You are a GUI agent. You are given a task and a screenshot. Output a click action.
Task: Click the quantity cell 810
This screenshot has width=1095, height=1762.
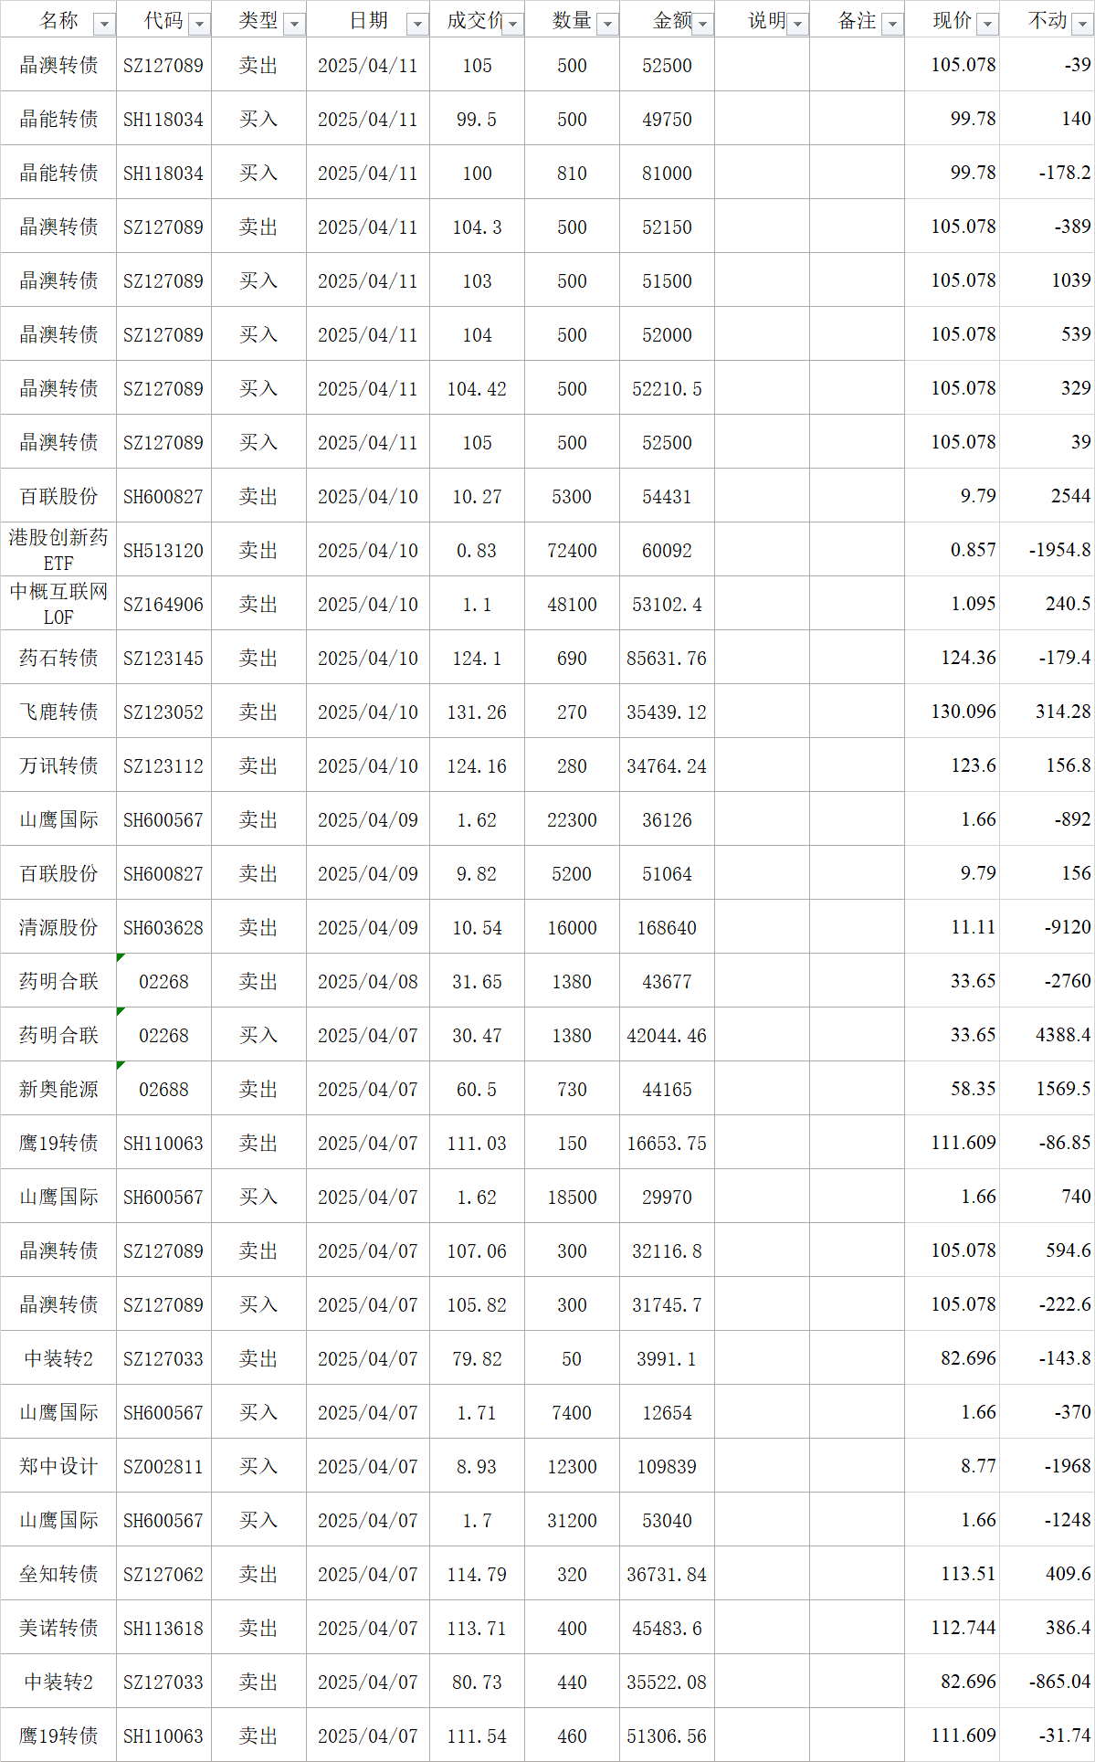[x=572, y=173]
